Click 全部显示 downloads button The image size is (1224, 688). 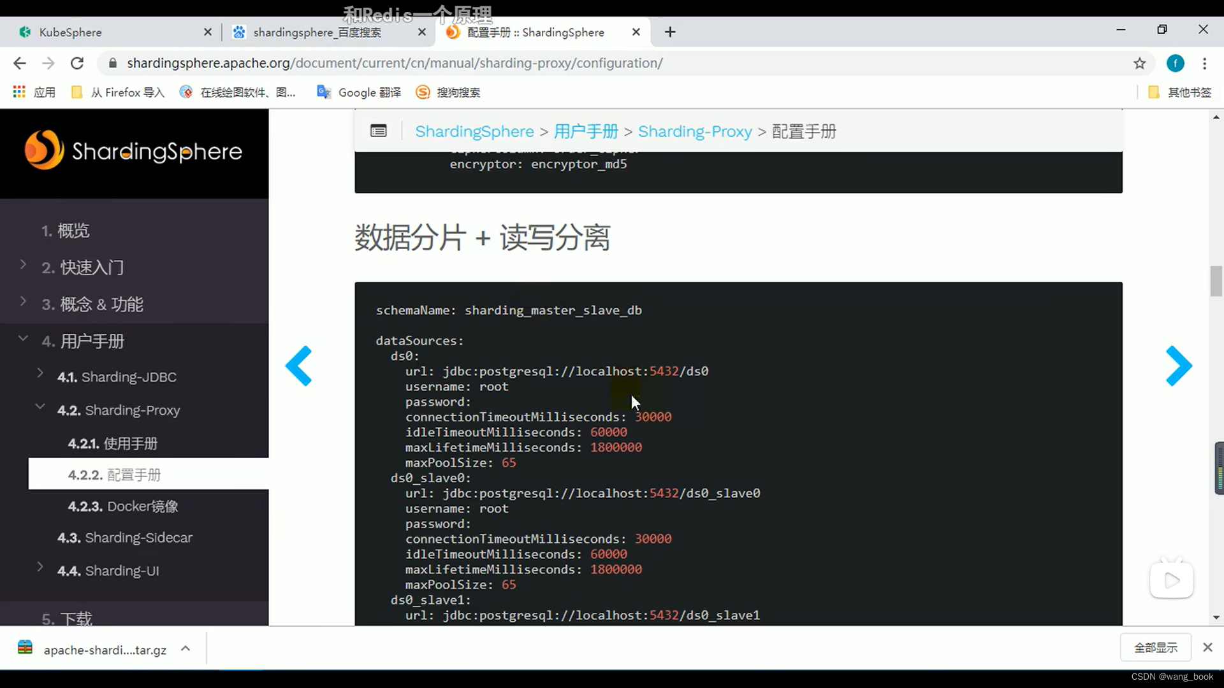(1155, 648)
